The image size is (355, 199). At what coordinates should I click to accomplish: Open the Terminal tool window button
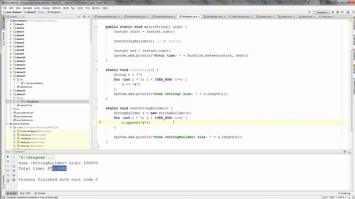pyautogui.click(x=40, y=193)
